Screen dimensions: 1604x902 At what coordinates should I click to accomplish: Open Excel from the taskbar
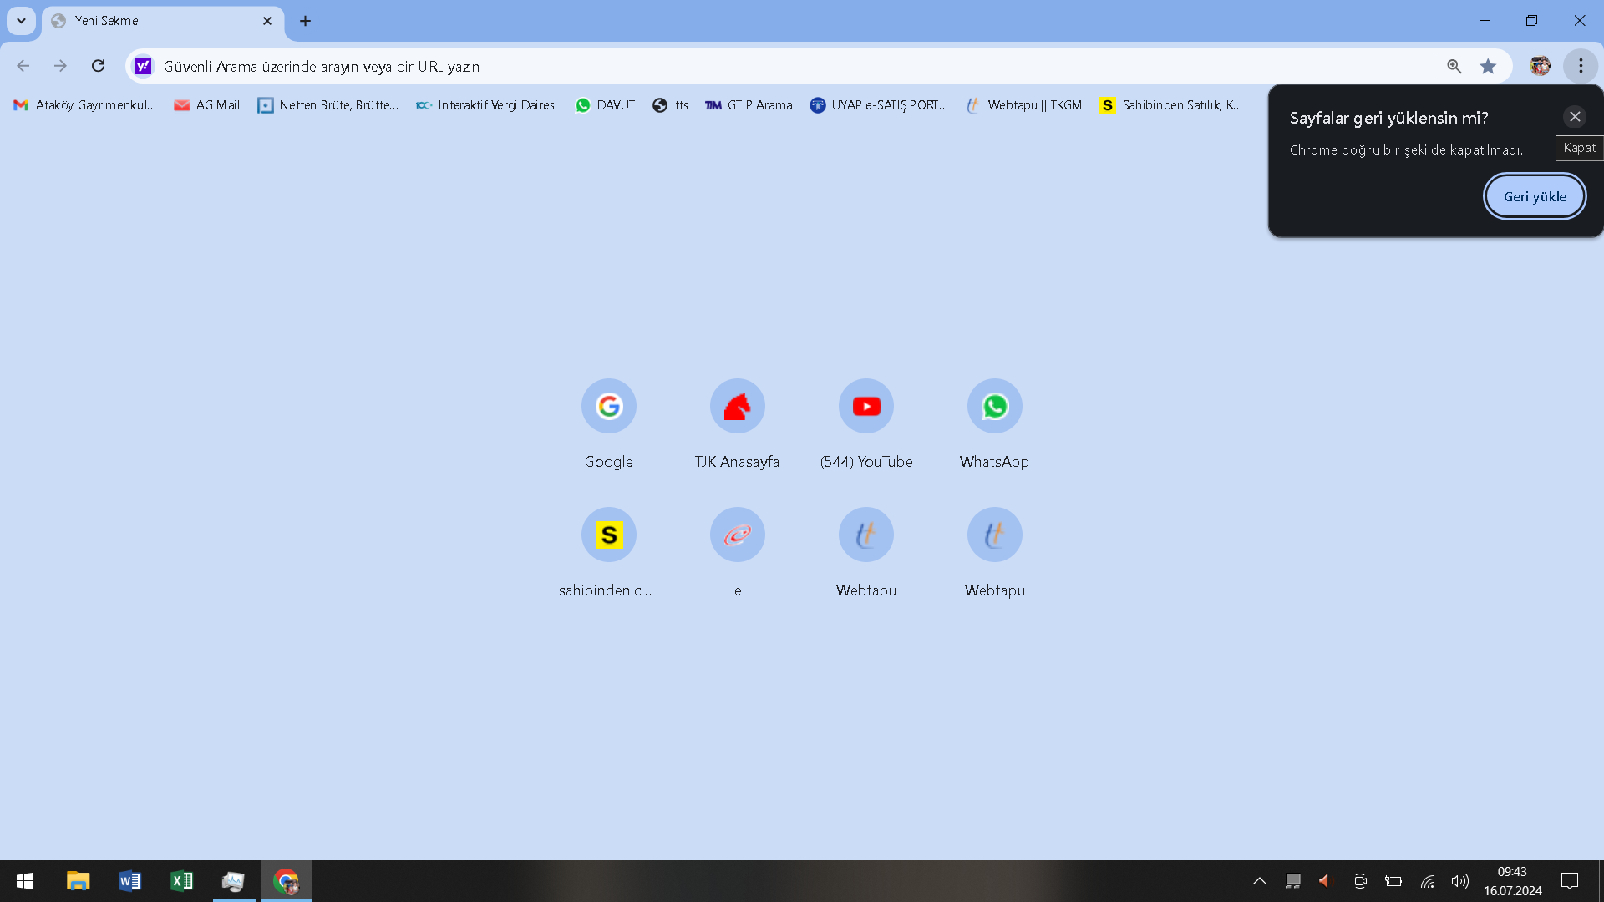pos(181,881)
